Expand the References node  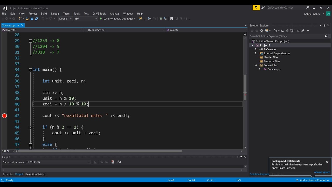256,49
